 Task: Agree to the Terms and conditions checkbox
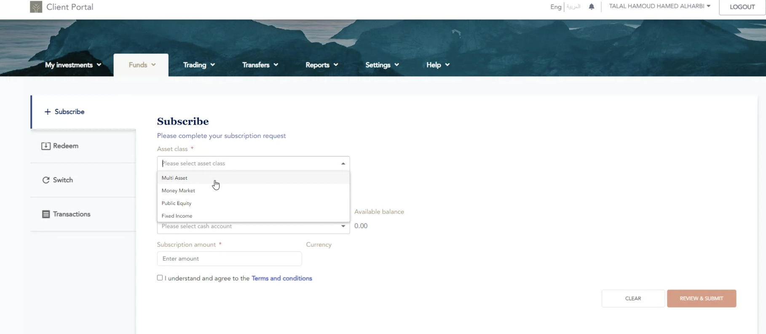click(x=160, y=278)
